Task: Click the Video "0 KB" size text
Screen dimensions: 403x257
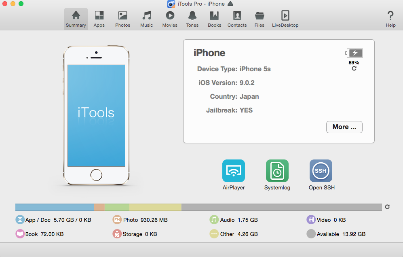Action: point(340,220)
